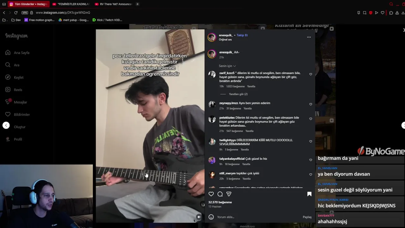Like zarif_kzzz5's comment heart

[x=310, y=74]
